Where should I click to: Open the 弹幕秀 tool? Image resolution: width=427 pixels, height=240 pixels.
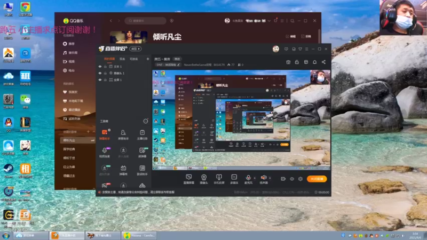pos(123,170)
